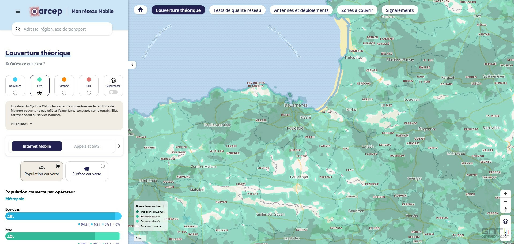Select the Orange operator radio
This screenshot has height=244, width=514.
point(64,93)
